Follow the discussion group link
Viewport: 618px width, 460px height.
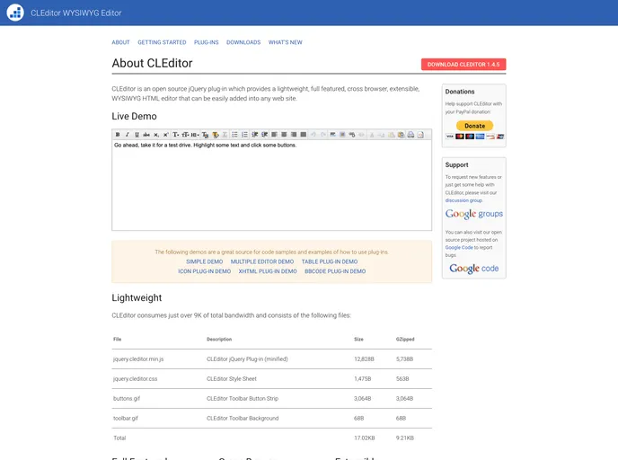pos(463,200)
